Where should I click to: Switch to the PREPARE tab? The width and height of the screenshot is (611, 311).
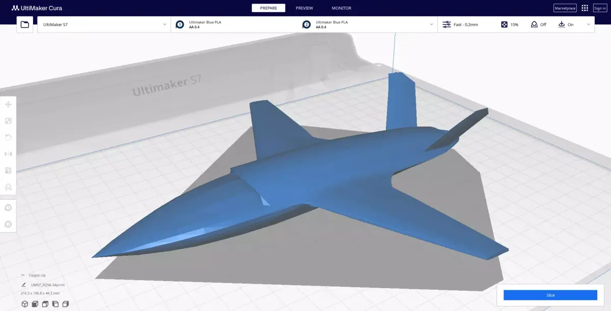[x=268, y=8]
